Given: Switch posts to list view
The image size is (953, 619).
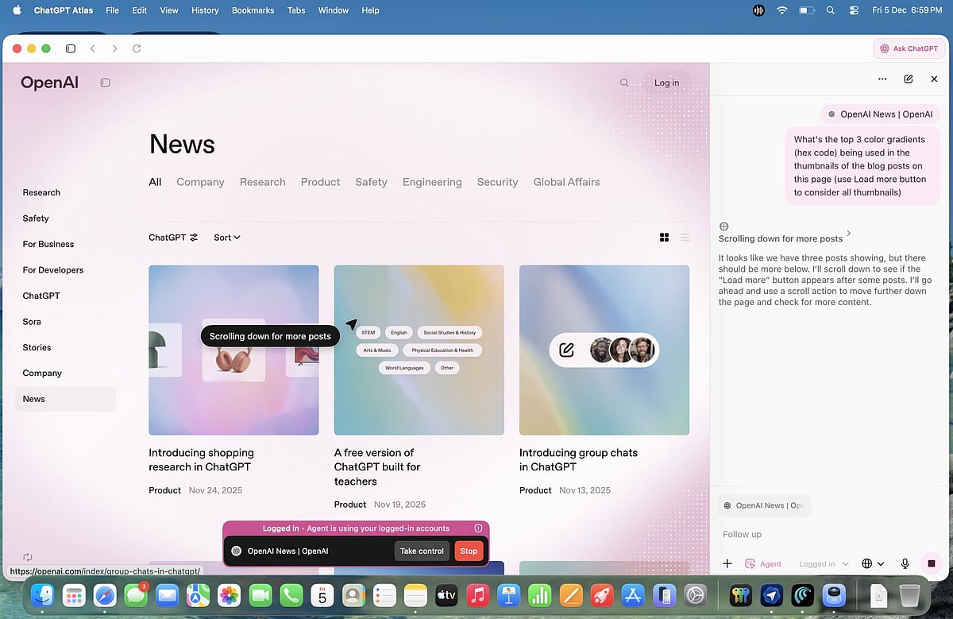Looking at the screenshot, I should (x=685, y=237).
